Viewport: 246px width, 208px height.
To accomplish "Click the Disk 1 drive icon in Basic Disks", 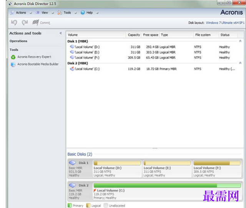I will click(72, 163).
